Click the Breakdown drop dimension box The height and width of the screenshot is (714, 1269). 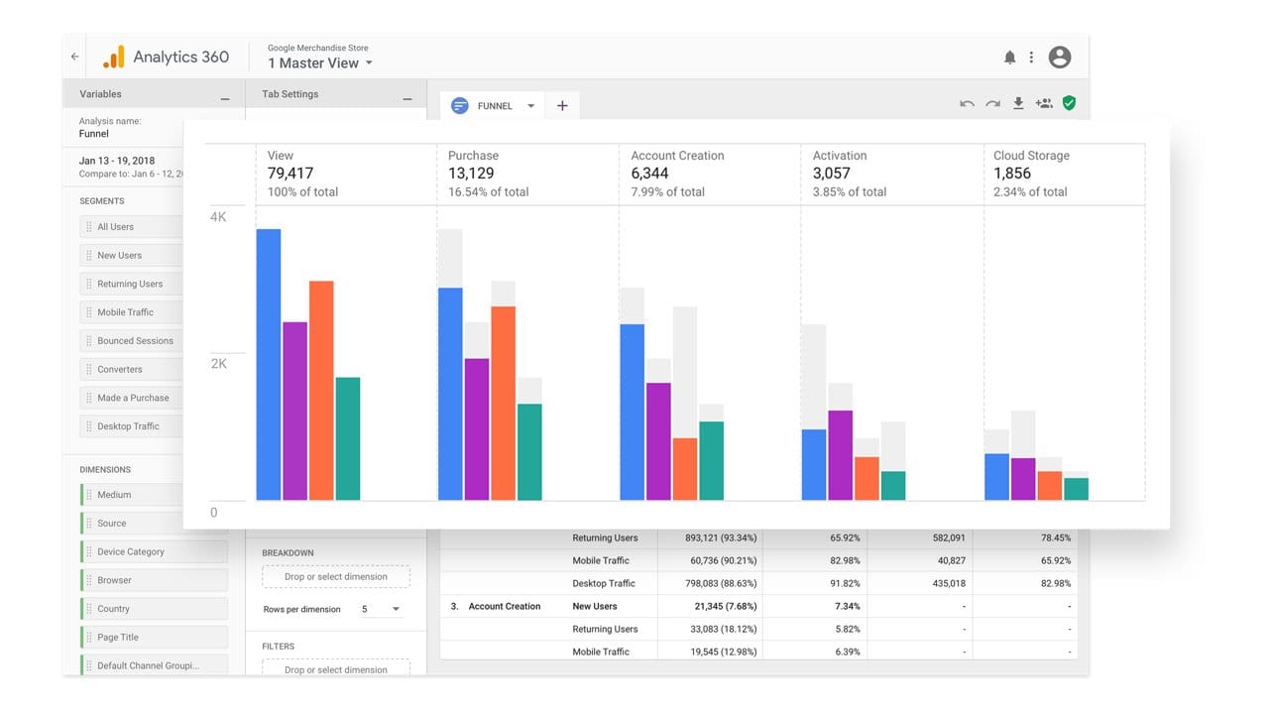click(x=336, y=576)
